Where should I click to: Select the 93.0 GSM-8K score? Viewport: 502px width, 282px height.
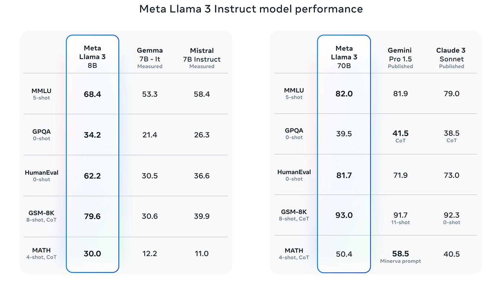344,215
